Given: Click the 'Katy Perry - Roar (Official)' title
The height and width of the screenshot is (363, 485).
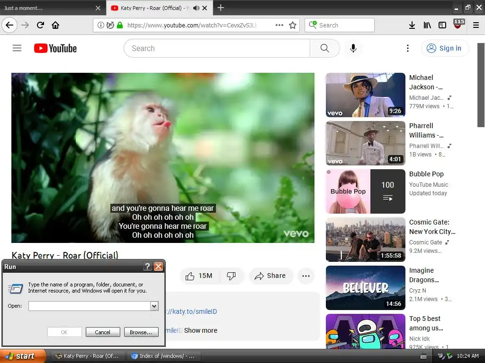Looking at the screenshot, I should (65, 255).
